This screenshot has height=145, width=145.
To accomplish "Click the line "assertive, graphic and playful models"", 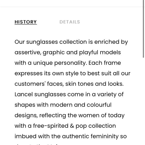I will click(x=68, y=52).
